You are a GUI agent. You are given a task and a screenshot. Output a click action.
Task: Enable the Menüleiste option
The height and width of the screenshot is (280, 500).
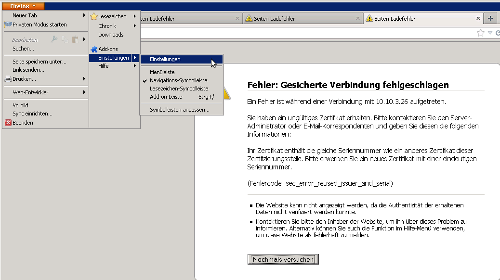(x=162, y=72)
